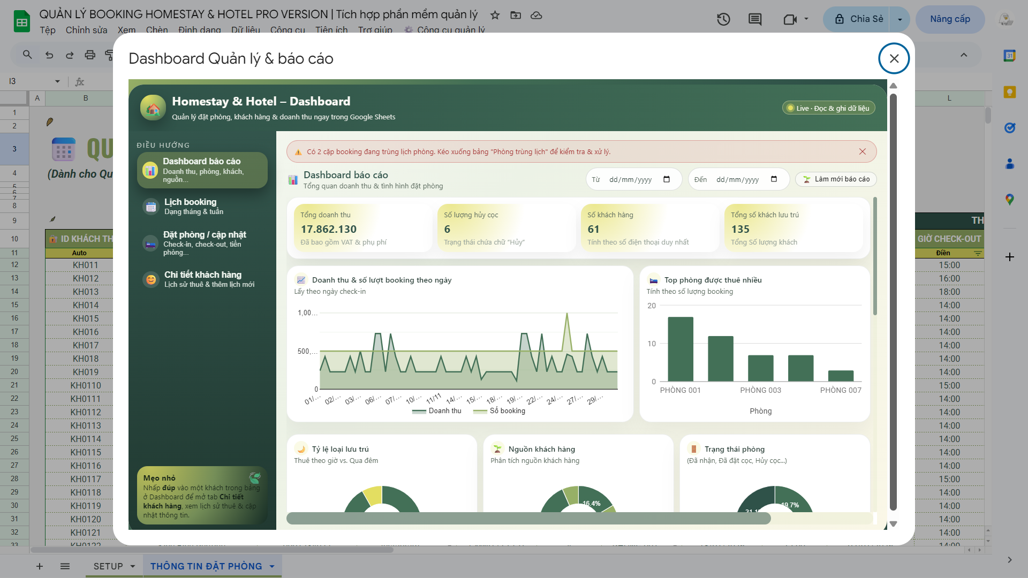Switch to the SETUP sheet tab
This screenshot has height=578, width=1028.
pos(108,566)
